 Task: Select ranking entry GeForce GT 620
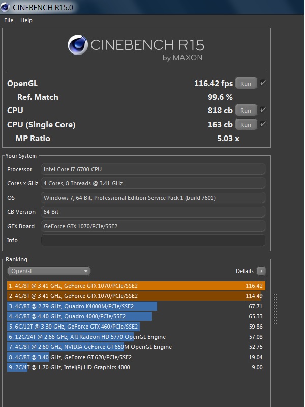click(x=136, y=357)
